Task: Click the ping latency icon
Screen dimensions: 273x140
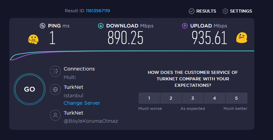Action: (43, 26)
